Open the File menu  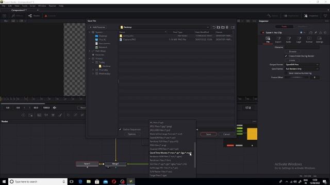(4, 6)
